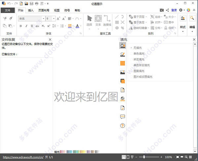Click the 登录 login link
Viewport: 198px width, 161px height.
click(174, 10)
